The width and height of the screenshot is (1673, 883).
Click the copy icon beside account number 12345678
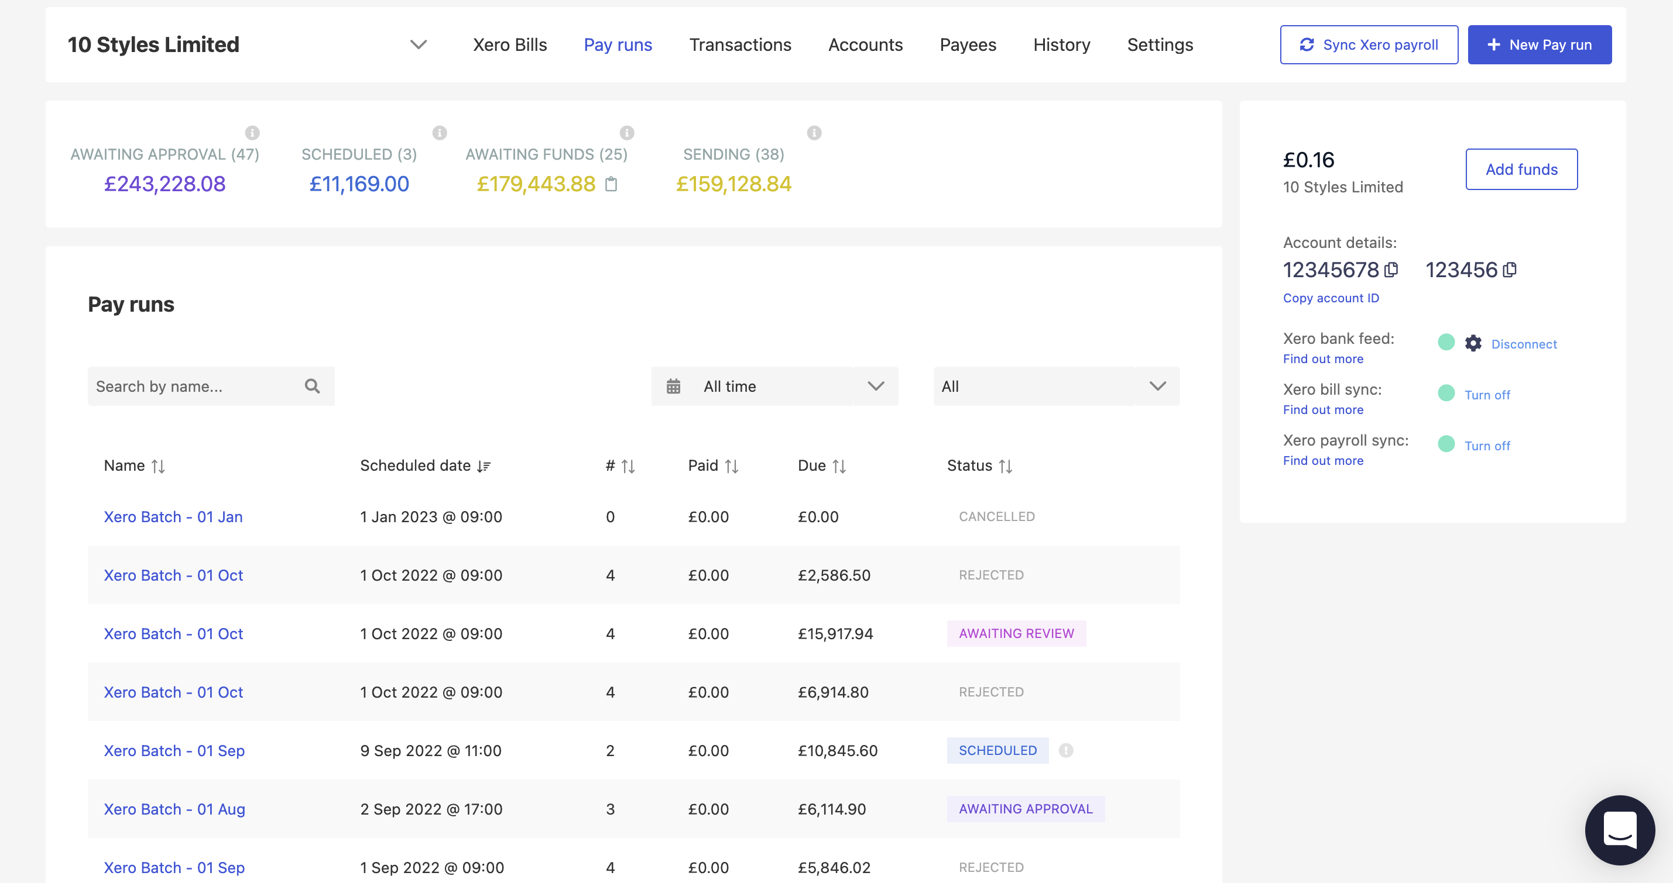point(1392,270)
